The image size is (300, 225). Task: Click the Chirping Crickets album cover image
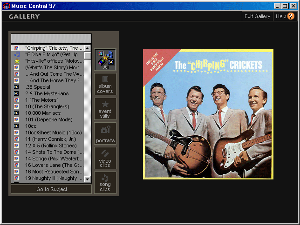pos(208,114)
